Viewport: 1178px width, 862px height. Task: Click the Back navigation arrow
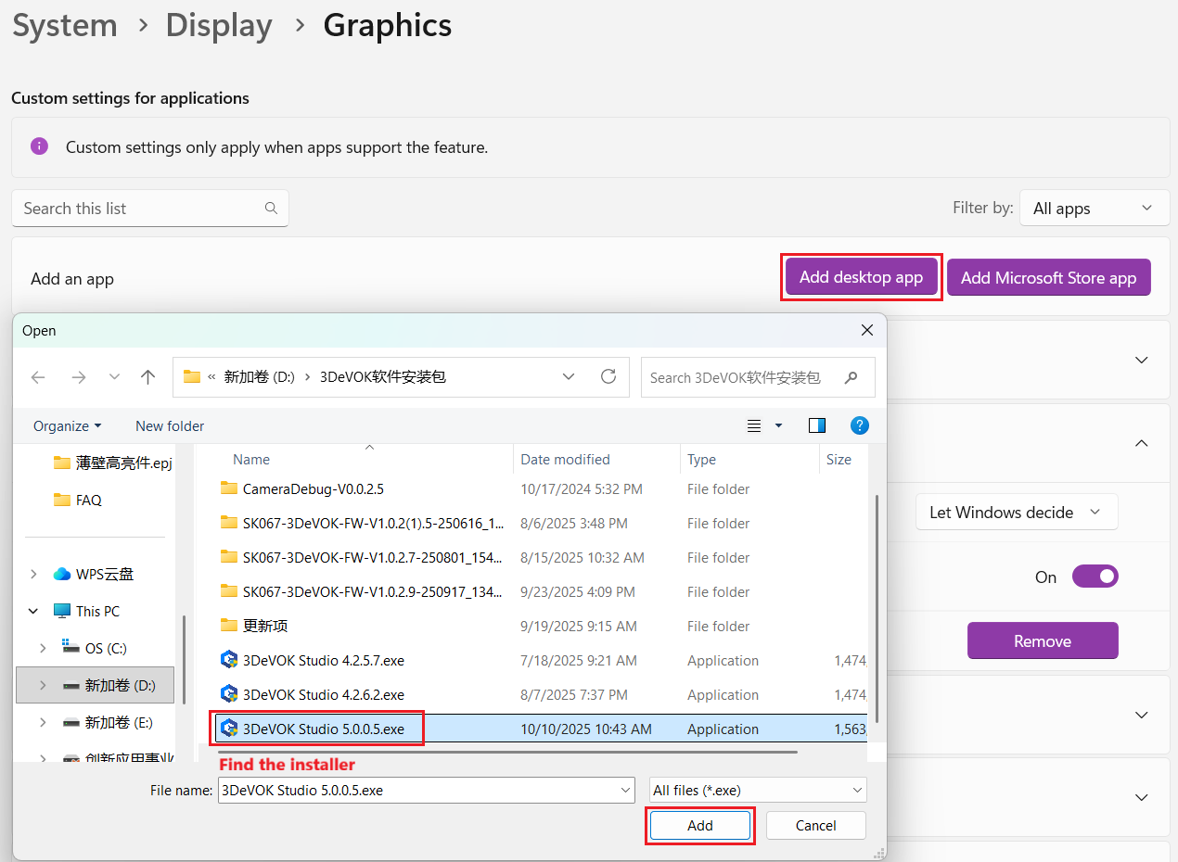tap(37, 376)
